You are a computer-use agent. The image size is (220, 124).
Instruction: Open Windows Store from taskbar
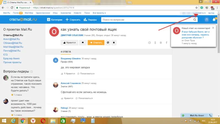point(63,121)
